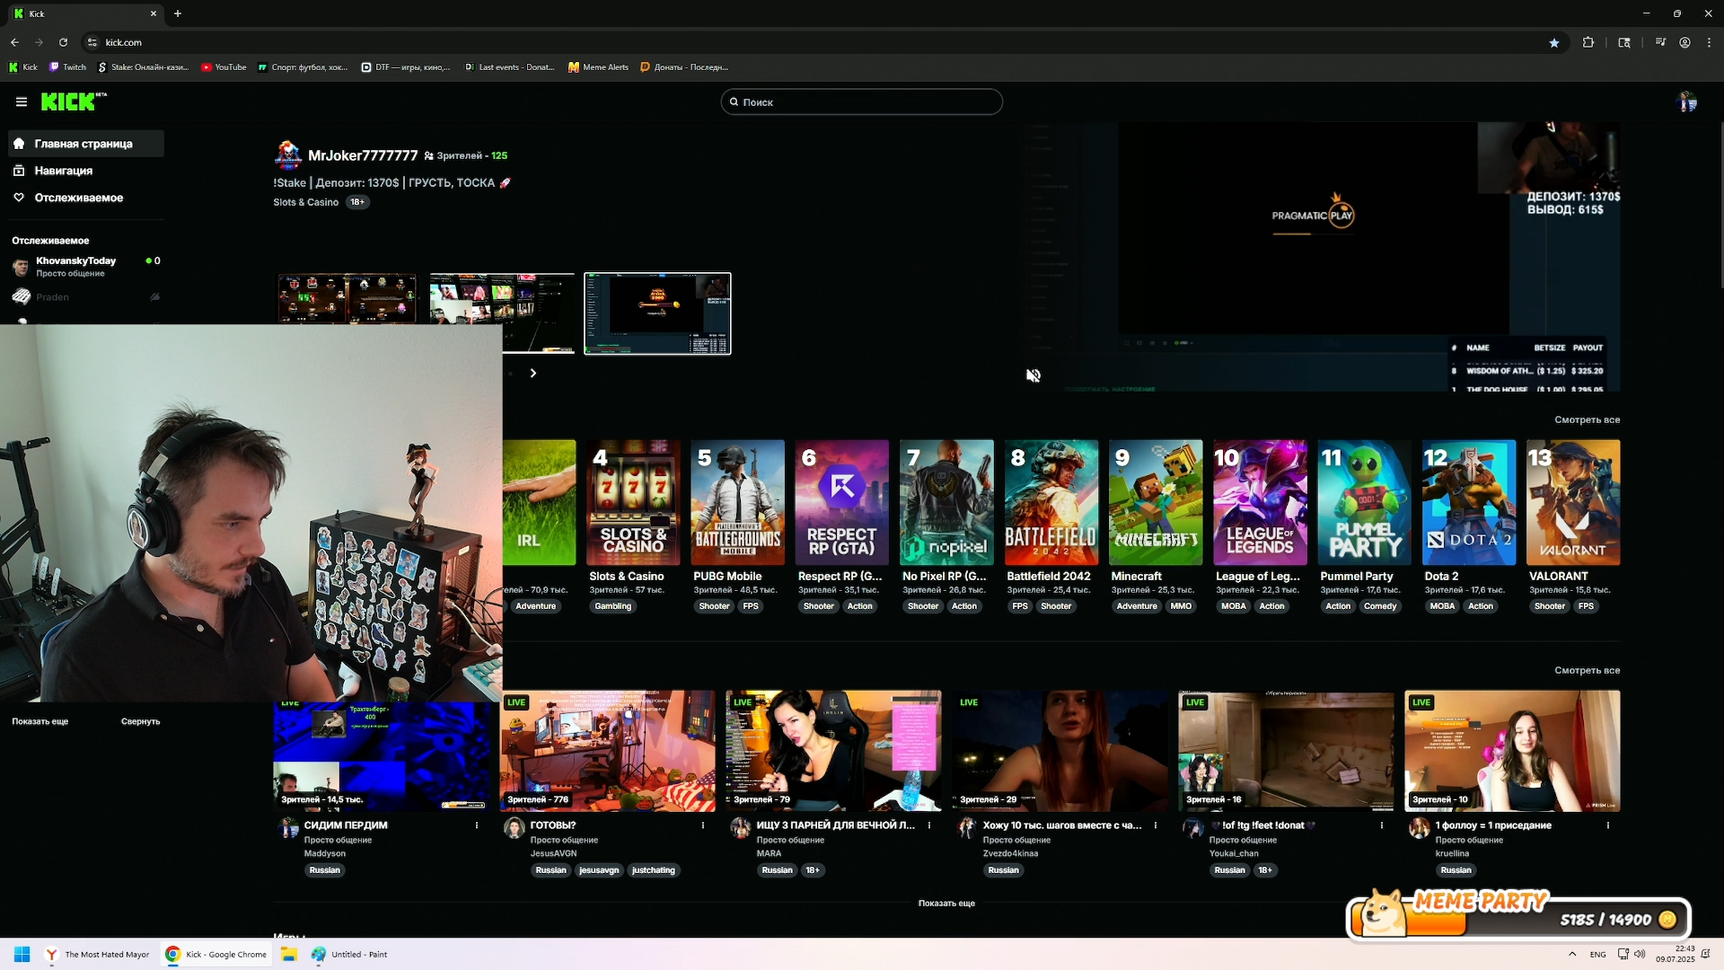This screenshot has height=970, width=1724.
Task: Open Respect RP (GTA) category card
Action: coord(842,503)
